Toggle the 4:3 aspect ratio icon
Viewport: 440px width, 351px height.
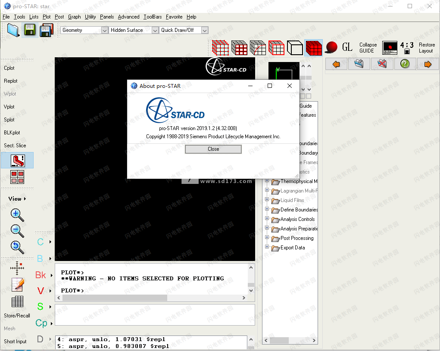(407, 48)
